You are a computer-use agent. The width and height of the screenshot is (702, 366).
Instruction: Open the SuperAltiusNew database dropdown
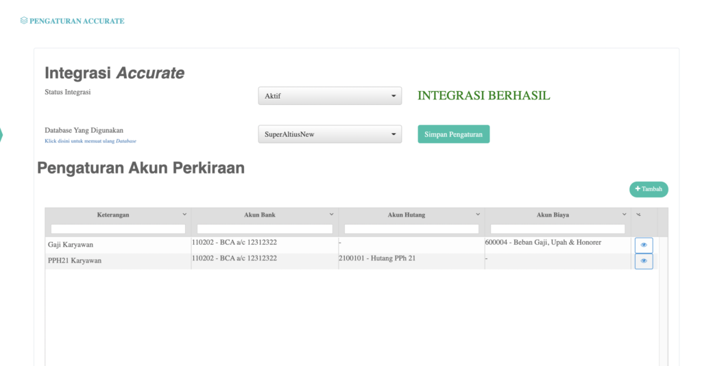[x=330, y=134]
